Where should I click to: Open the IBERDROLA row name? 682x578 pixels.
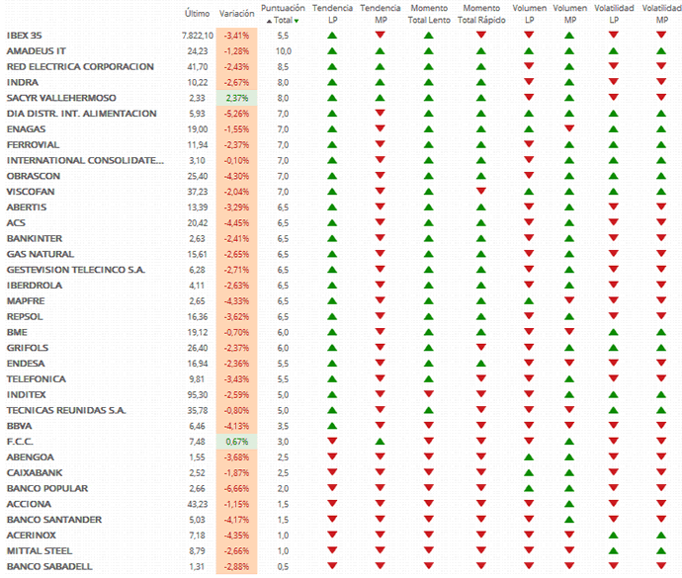35,286
